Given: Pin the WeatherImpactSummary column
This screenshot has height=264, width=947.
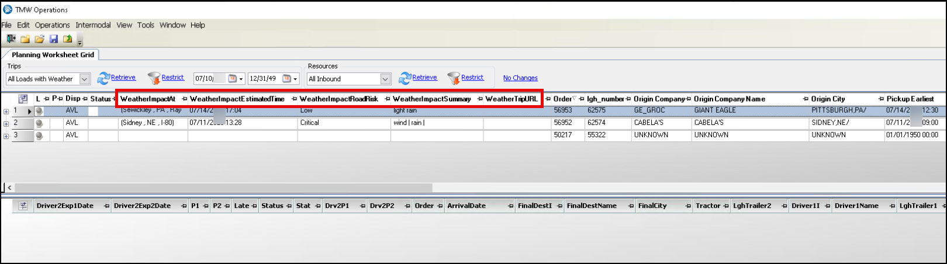Looking at the screenshot, I should pos(480,99).
